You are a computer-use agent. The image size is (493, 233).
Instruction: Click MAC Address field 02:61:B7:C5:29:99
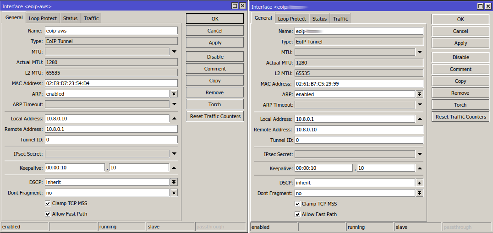pyautogui.click(x=359, y=84)
